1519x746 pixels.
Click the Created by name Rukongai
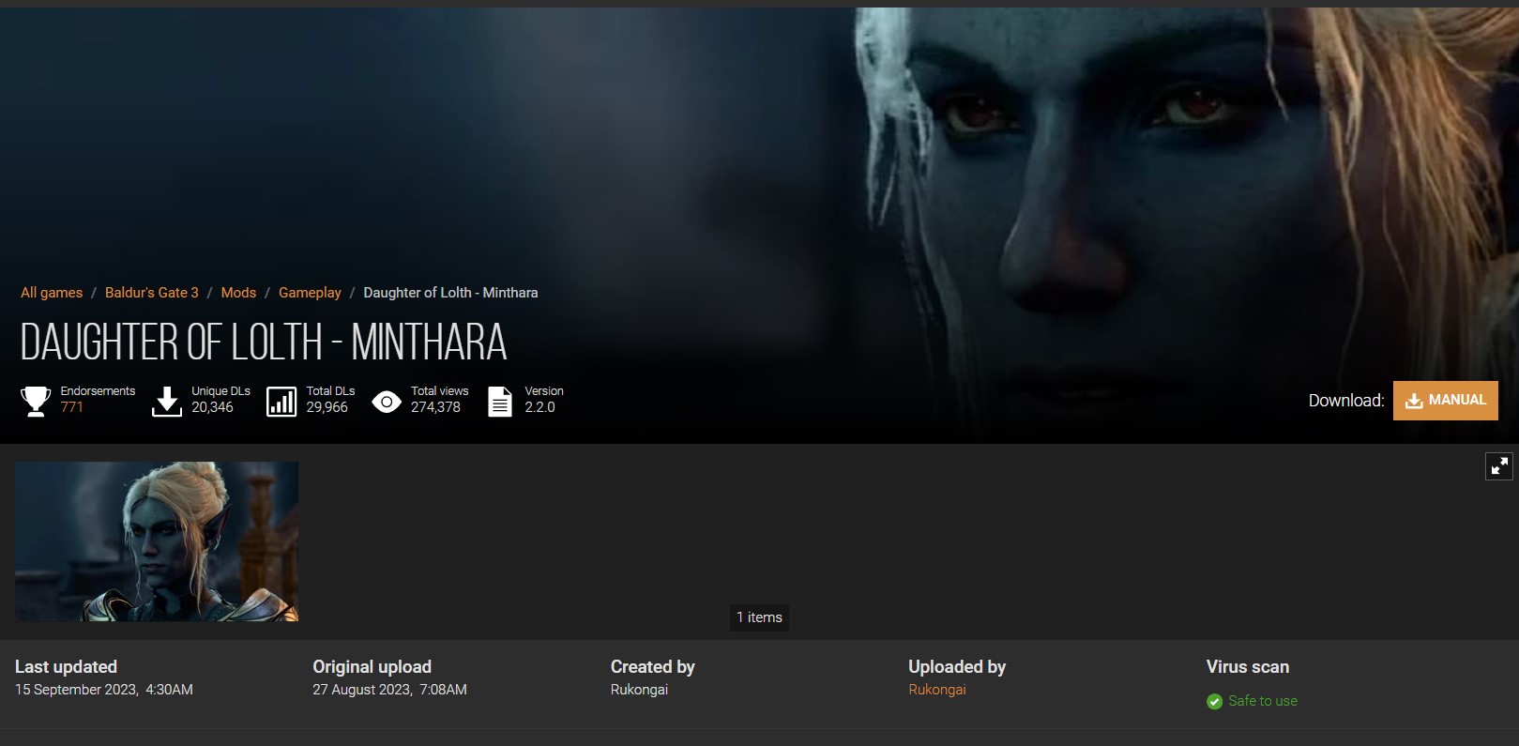pos(639,690)
